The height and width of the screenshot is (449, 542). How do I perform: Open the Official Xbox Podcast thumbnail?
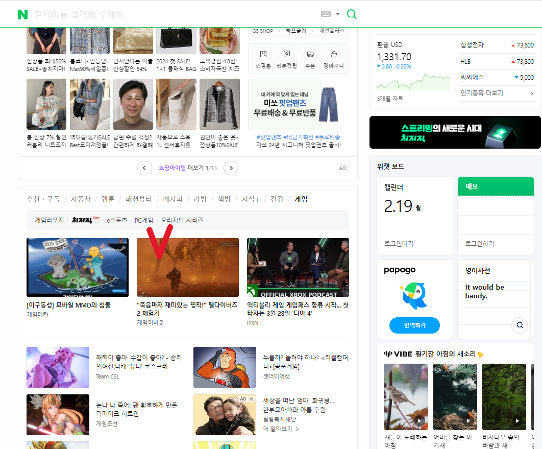298,267
